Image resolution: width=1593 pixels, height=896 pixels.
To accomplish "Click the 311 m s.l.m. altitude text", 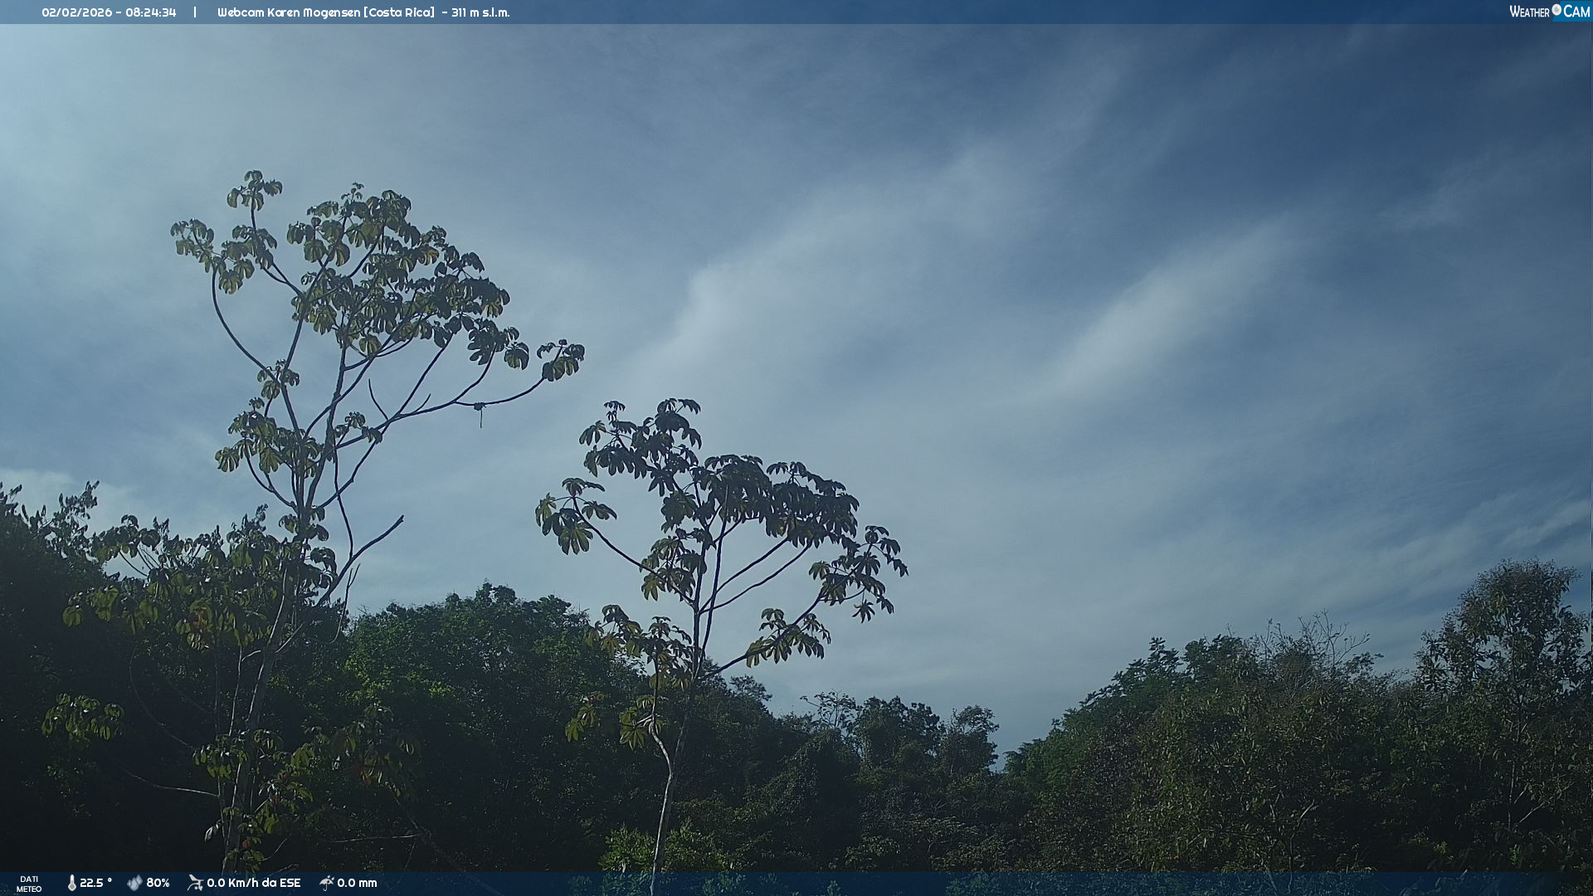I will click(480, 12).
